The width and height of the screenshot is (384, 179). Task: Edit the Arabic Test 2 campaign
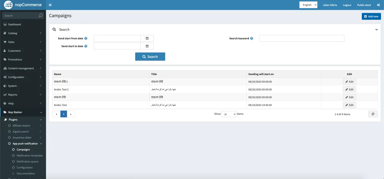click(349, 89)
